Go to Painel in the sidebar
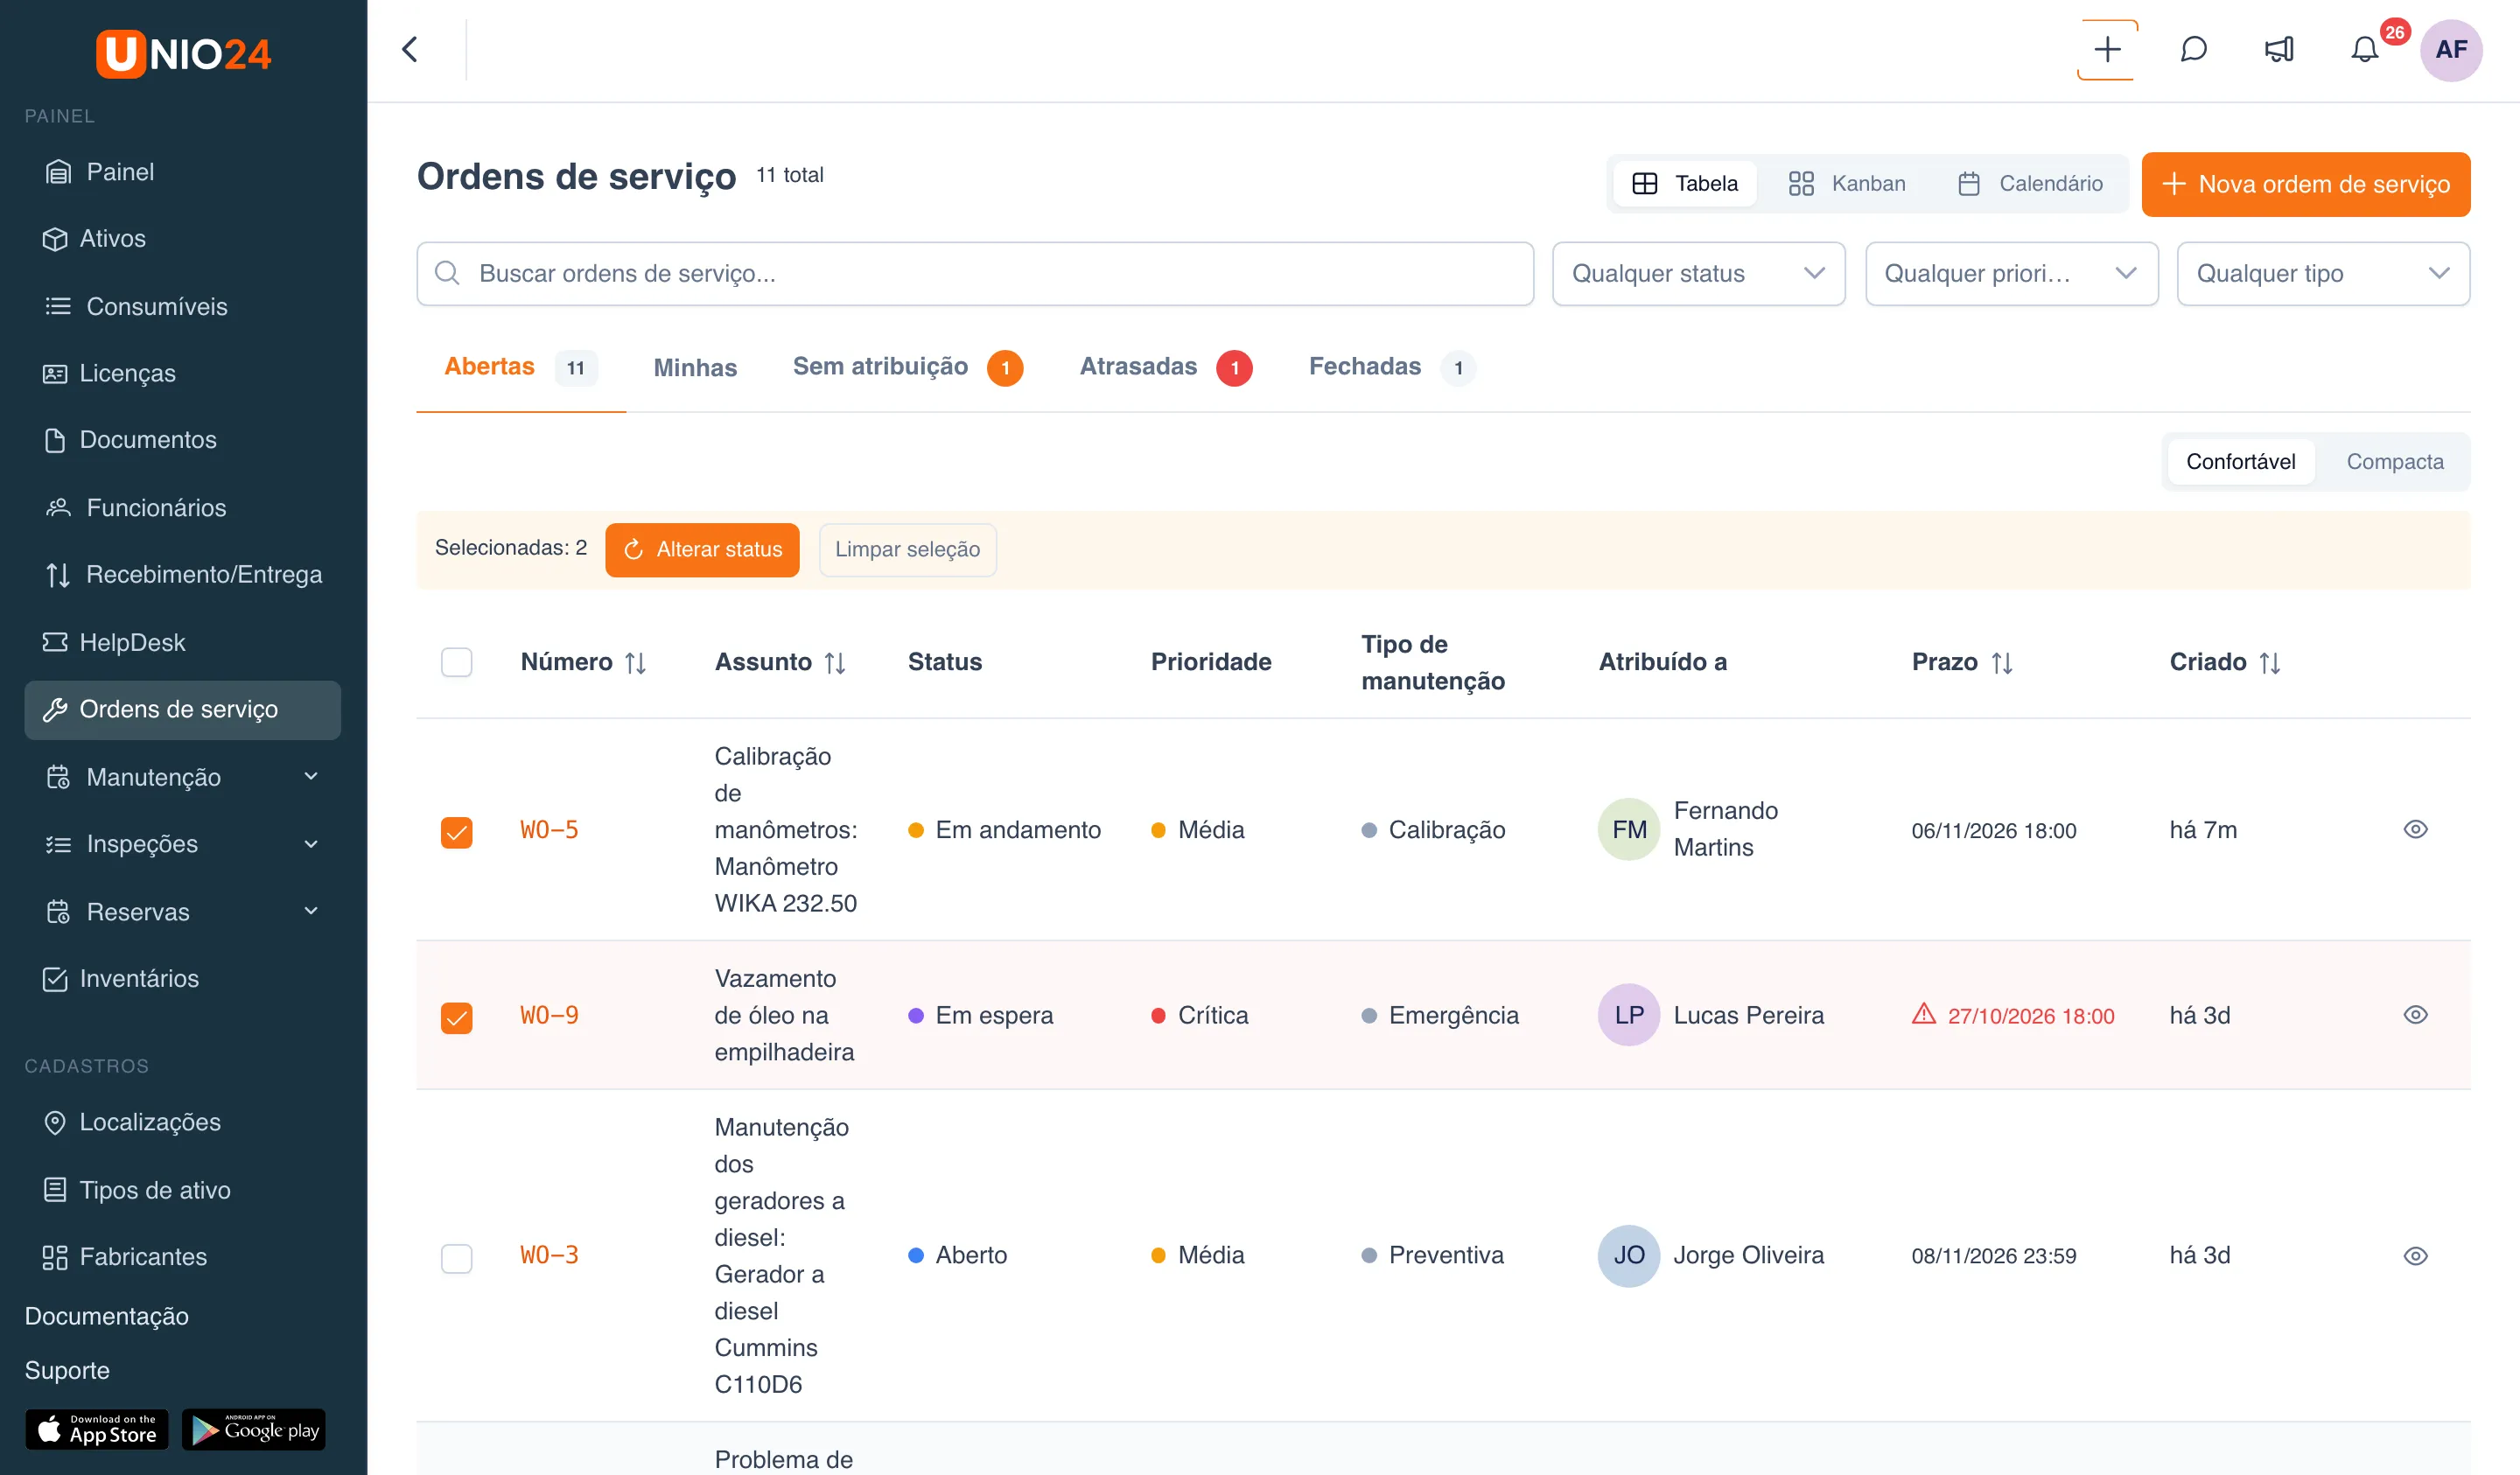The width and height of the screenshot is (2520, 1475). tap(183, 171)
